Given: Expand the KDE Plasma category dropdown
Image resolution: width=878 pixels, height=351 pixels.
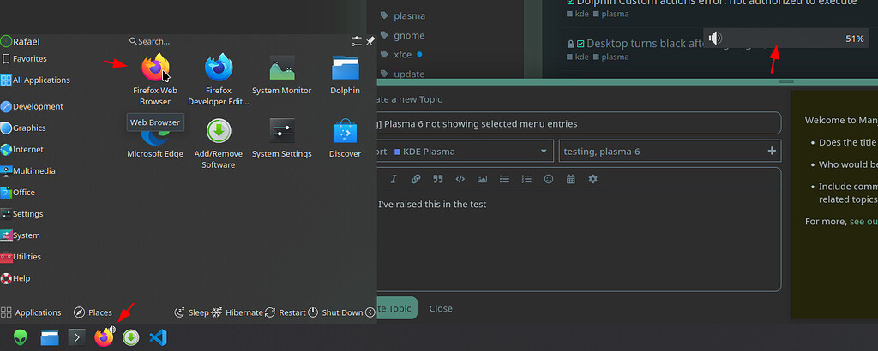Looking at the screenshot, I should click(469, 152).
